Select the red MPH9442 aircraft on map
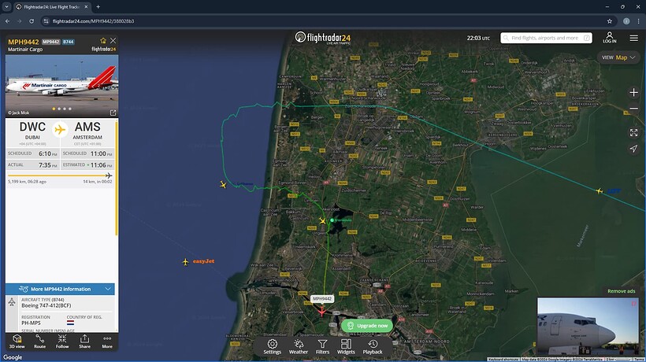 click(321, 312)
